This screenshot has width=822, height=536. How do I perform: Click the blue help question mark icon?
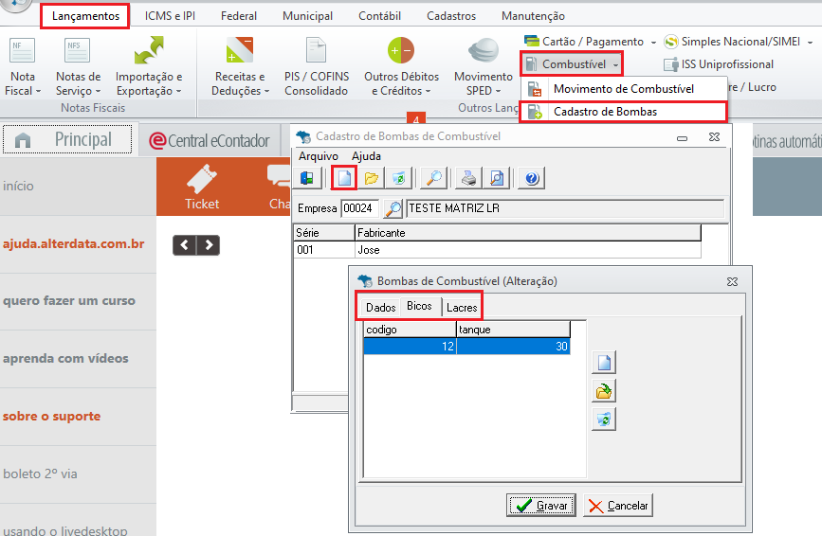point(532,178)
